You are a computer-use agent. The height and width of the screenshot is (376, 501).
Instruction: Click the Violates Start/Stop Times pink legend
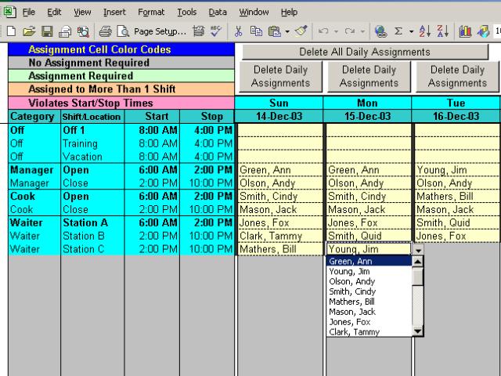click(x=121, y=103)
